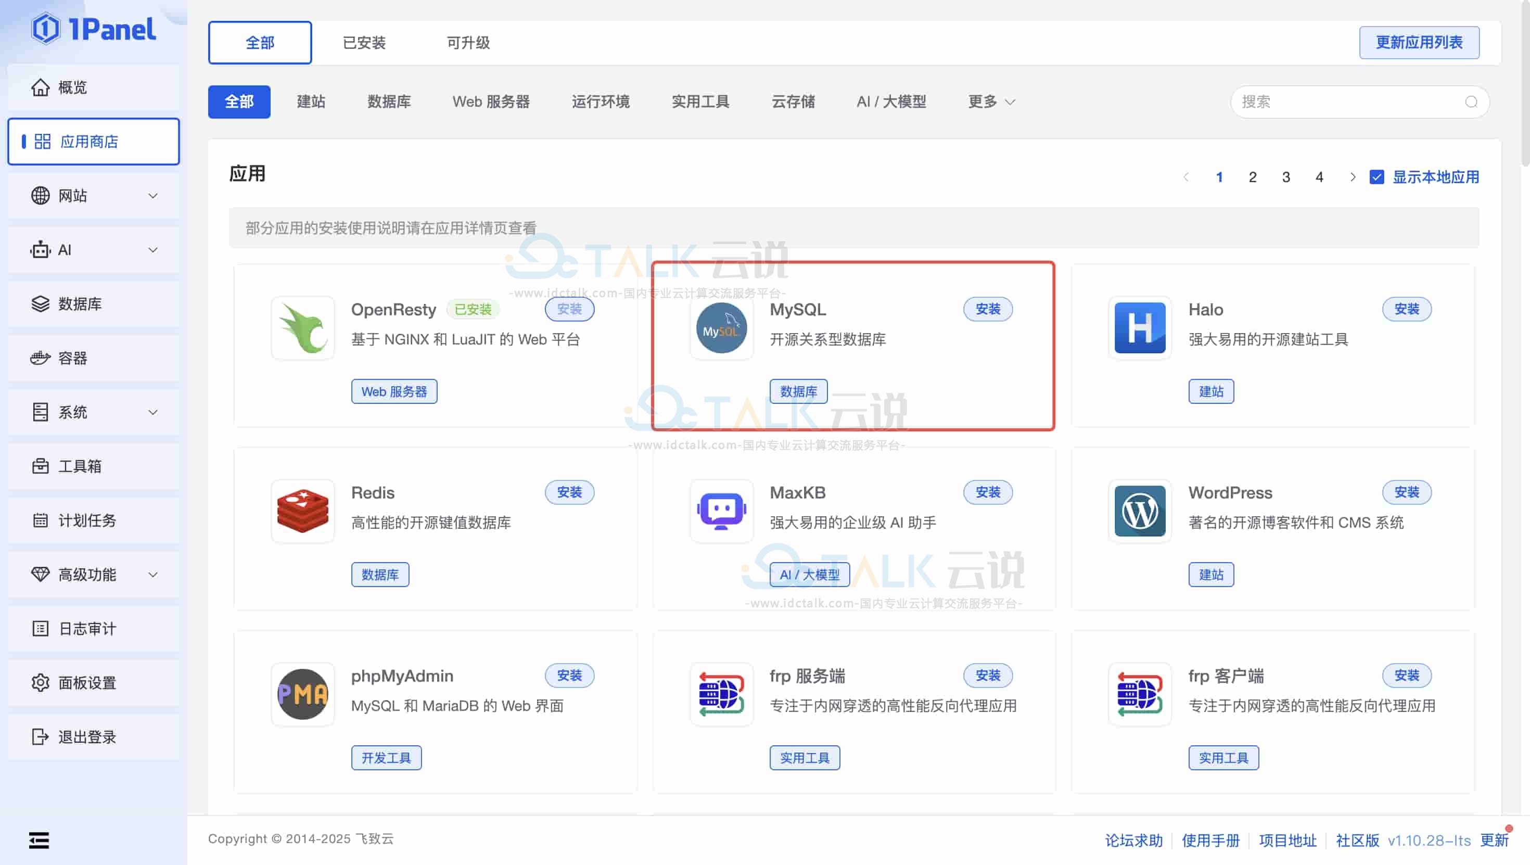Screen dimensions: 1530x865
Task: Expand the 系统 sidebar menu chevron
Action: 152,412
